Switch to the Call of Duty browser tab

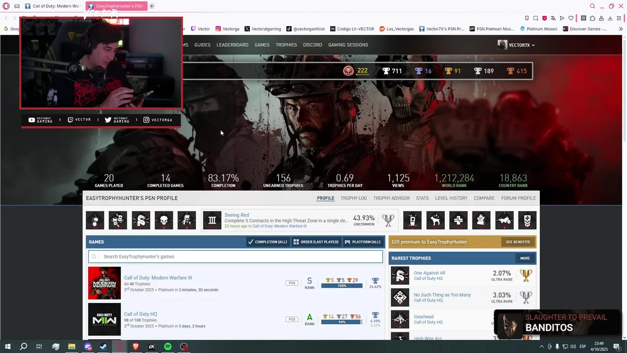point(52,6)
